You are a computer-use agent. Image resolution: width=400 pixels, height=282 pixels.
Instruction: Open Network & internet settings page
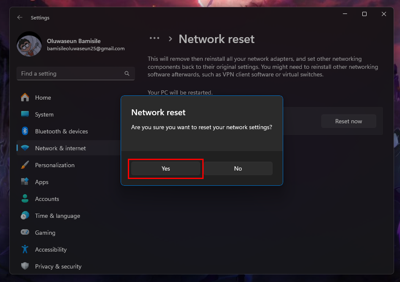click(x=61, y=148)
